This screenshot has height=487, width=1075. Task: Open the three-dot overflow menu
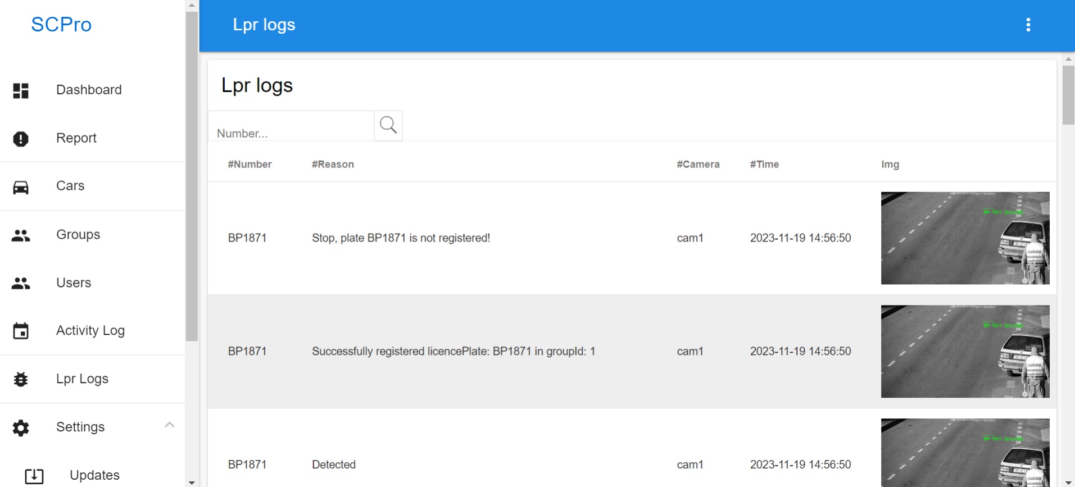pos(1028,25)
